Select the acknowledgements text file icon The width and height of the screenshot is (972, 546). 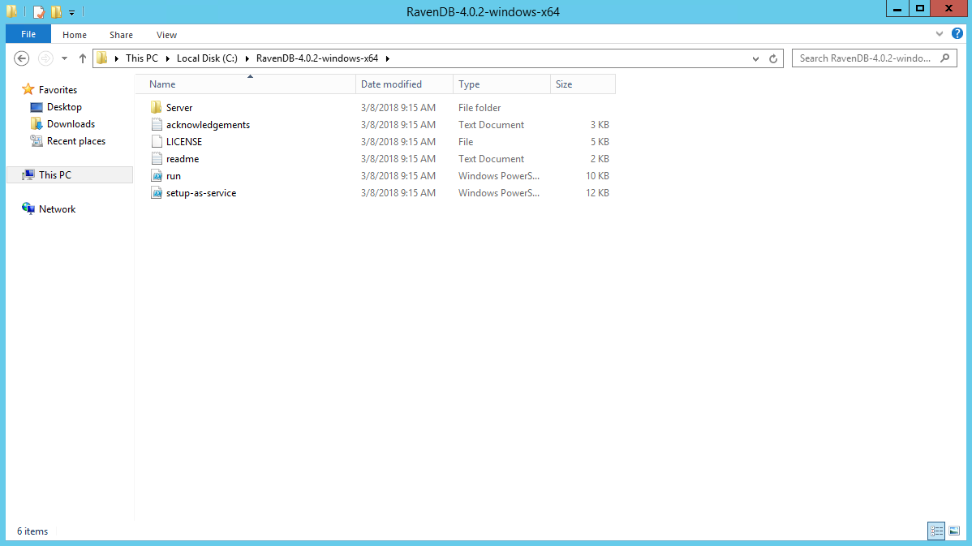pos(157,125)
